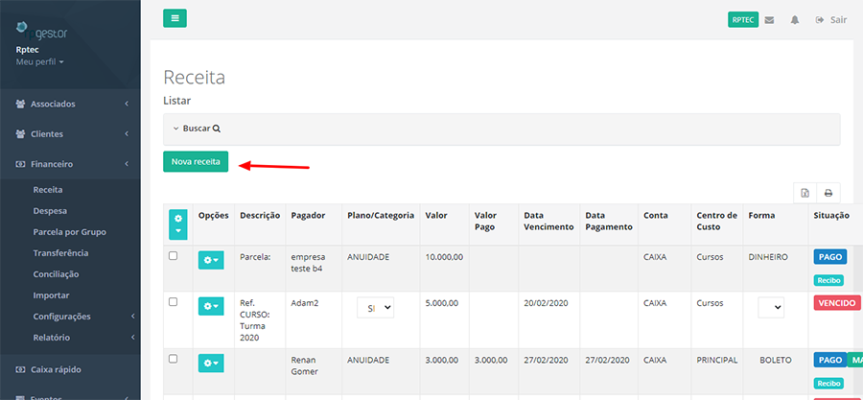Click the export file icon above the table
The width and height of the screenshot is (863, 400).
click(805, 192)
